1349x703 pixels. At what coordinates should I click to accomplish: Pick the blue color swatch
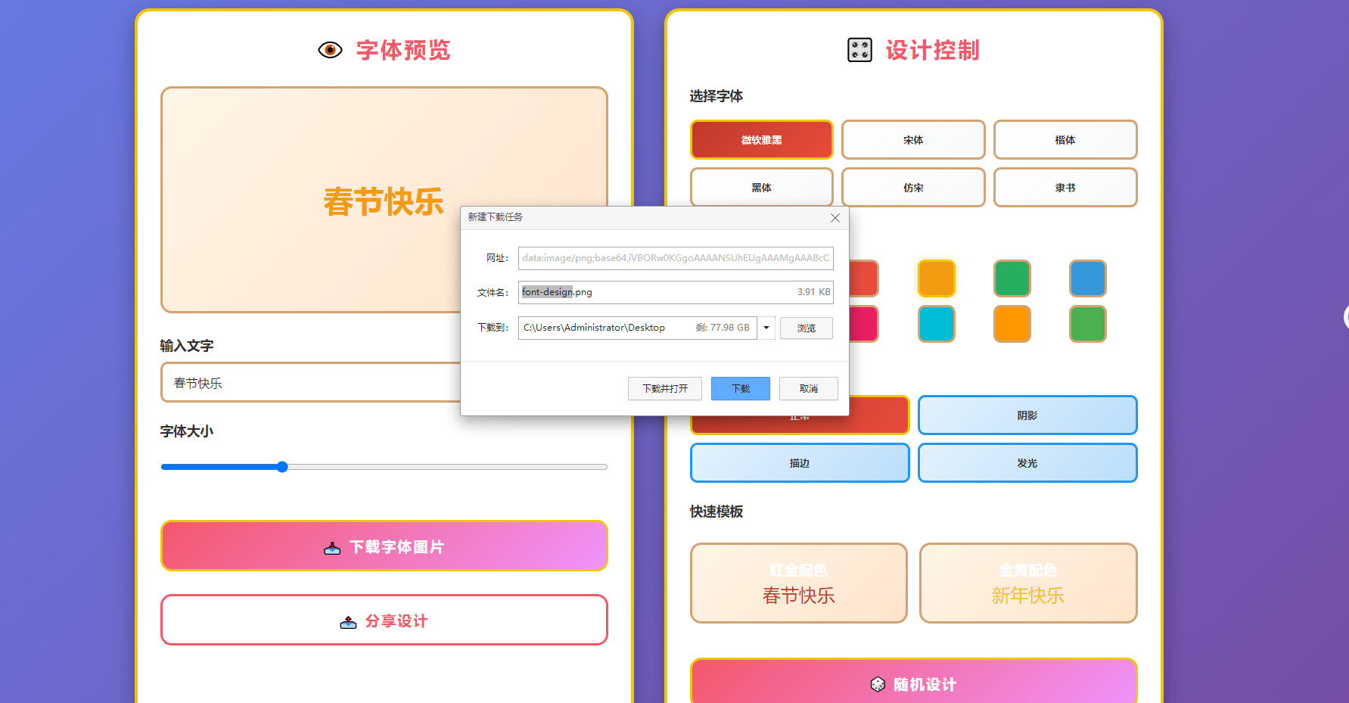pos(1087,278)
